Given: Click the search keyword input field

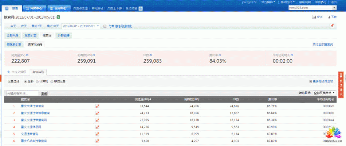Looking at the screenshot, I should click(22, 93).
